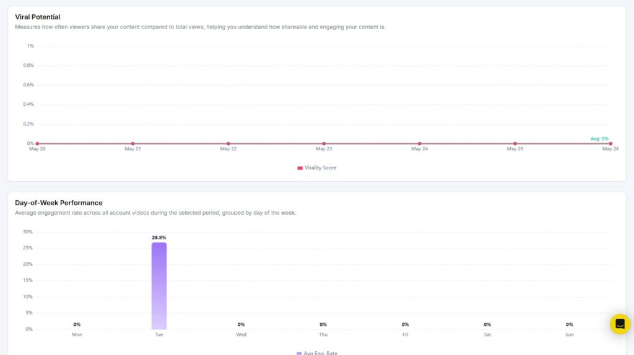
Task: Click the May 22 data point
Action: point(228,143)
